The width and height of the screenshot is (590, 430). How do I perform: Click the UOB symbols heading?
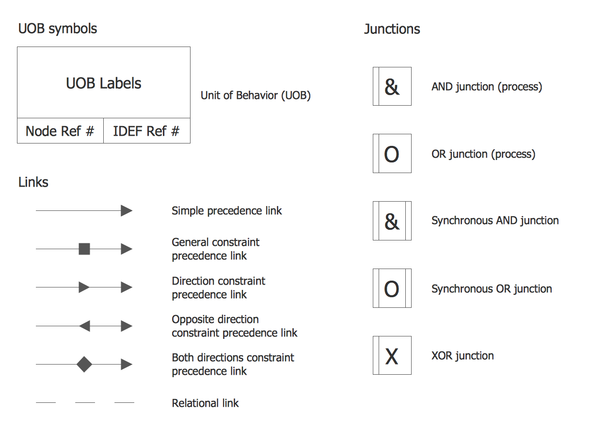[x=58, y=29]
